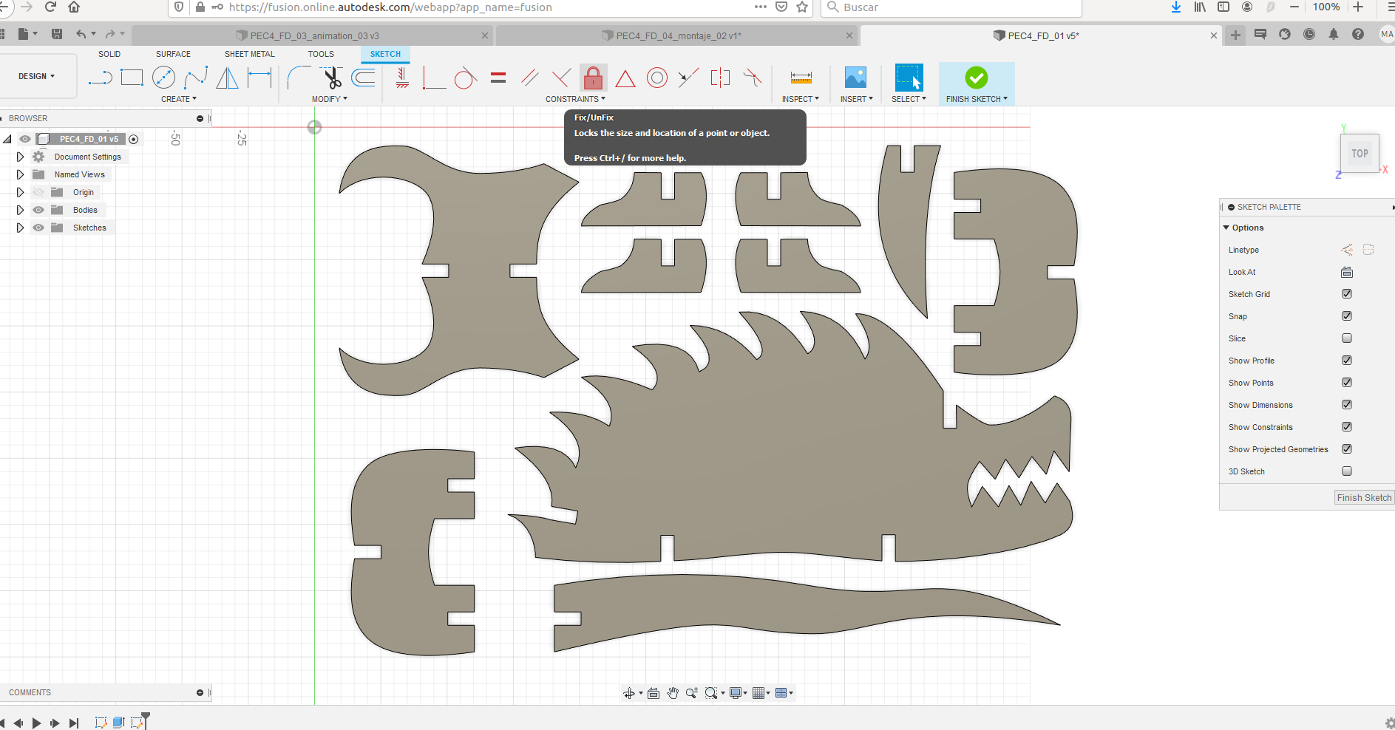
Task: Apply the Fix/UnFix constraint
Action: pyautogui.click(x=593, y=78)
